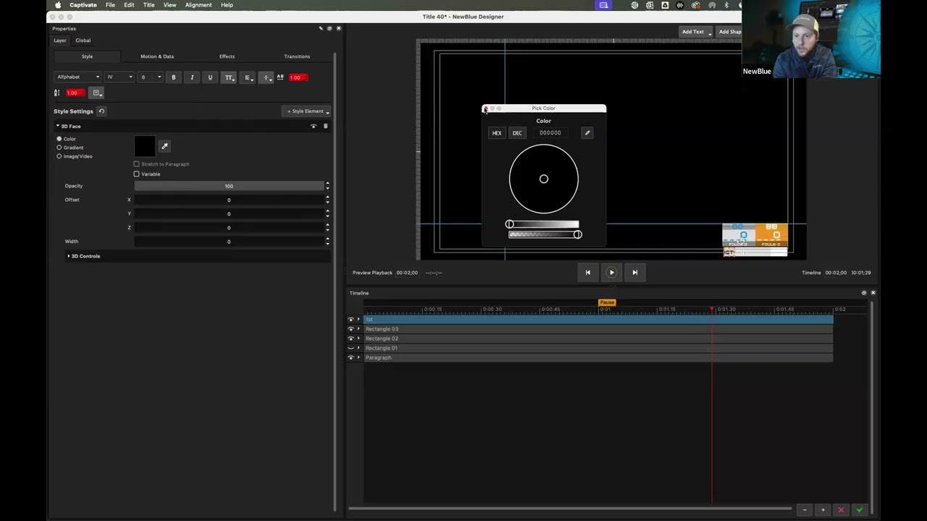Open the Transitions tab
The width and height of the screenshot is (927, 521).
297,56
